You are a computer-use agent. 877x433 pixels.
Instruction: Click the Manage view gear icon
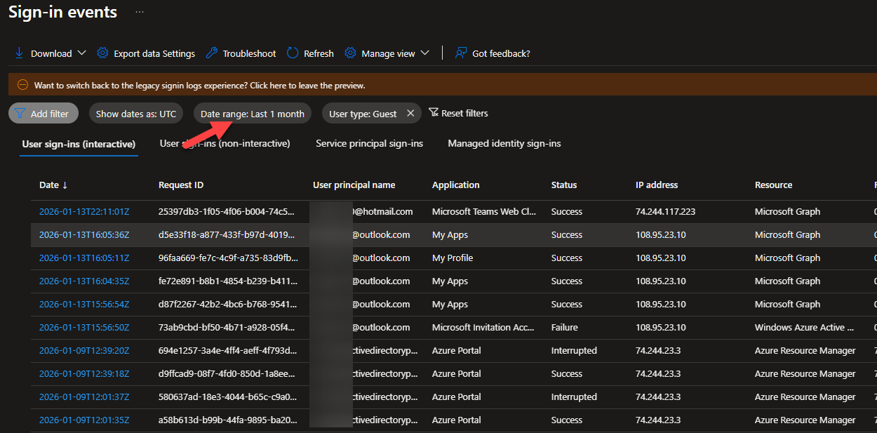[349, 53]
